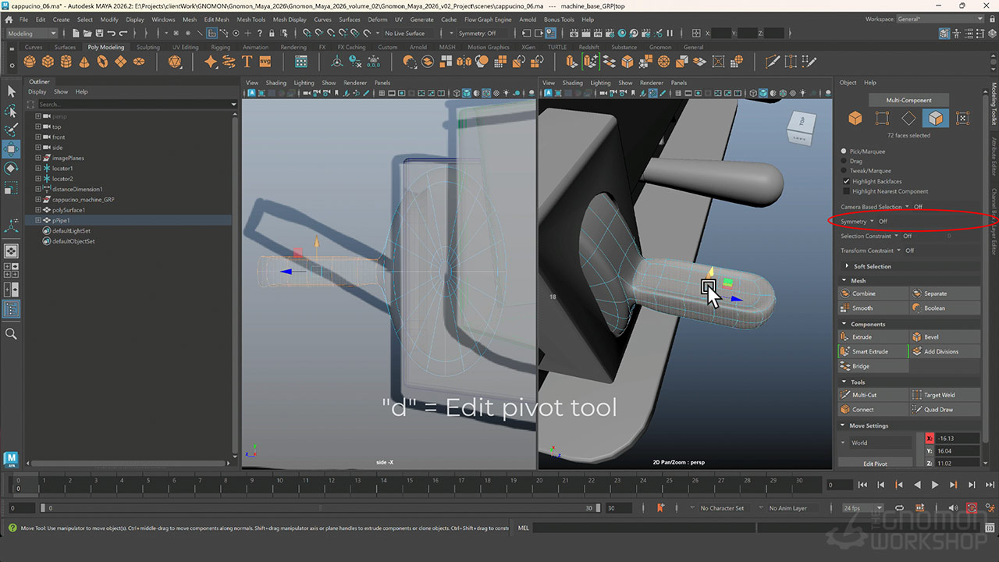Create a polygon sphere from the shelf

click(x=30, y=62)
